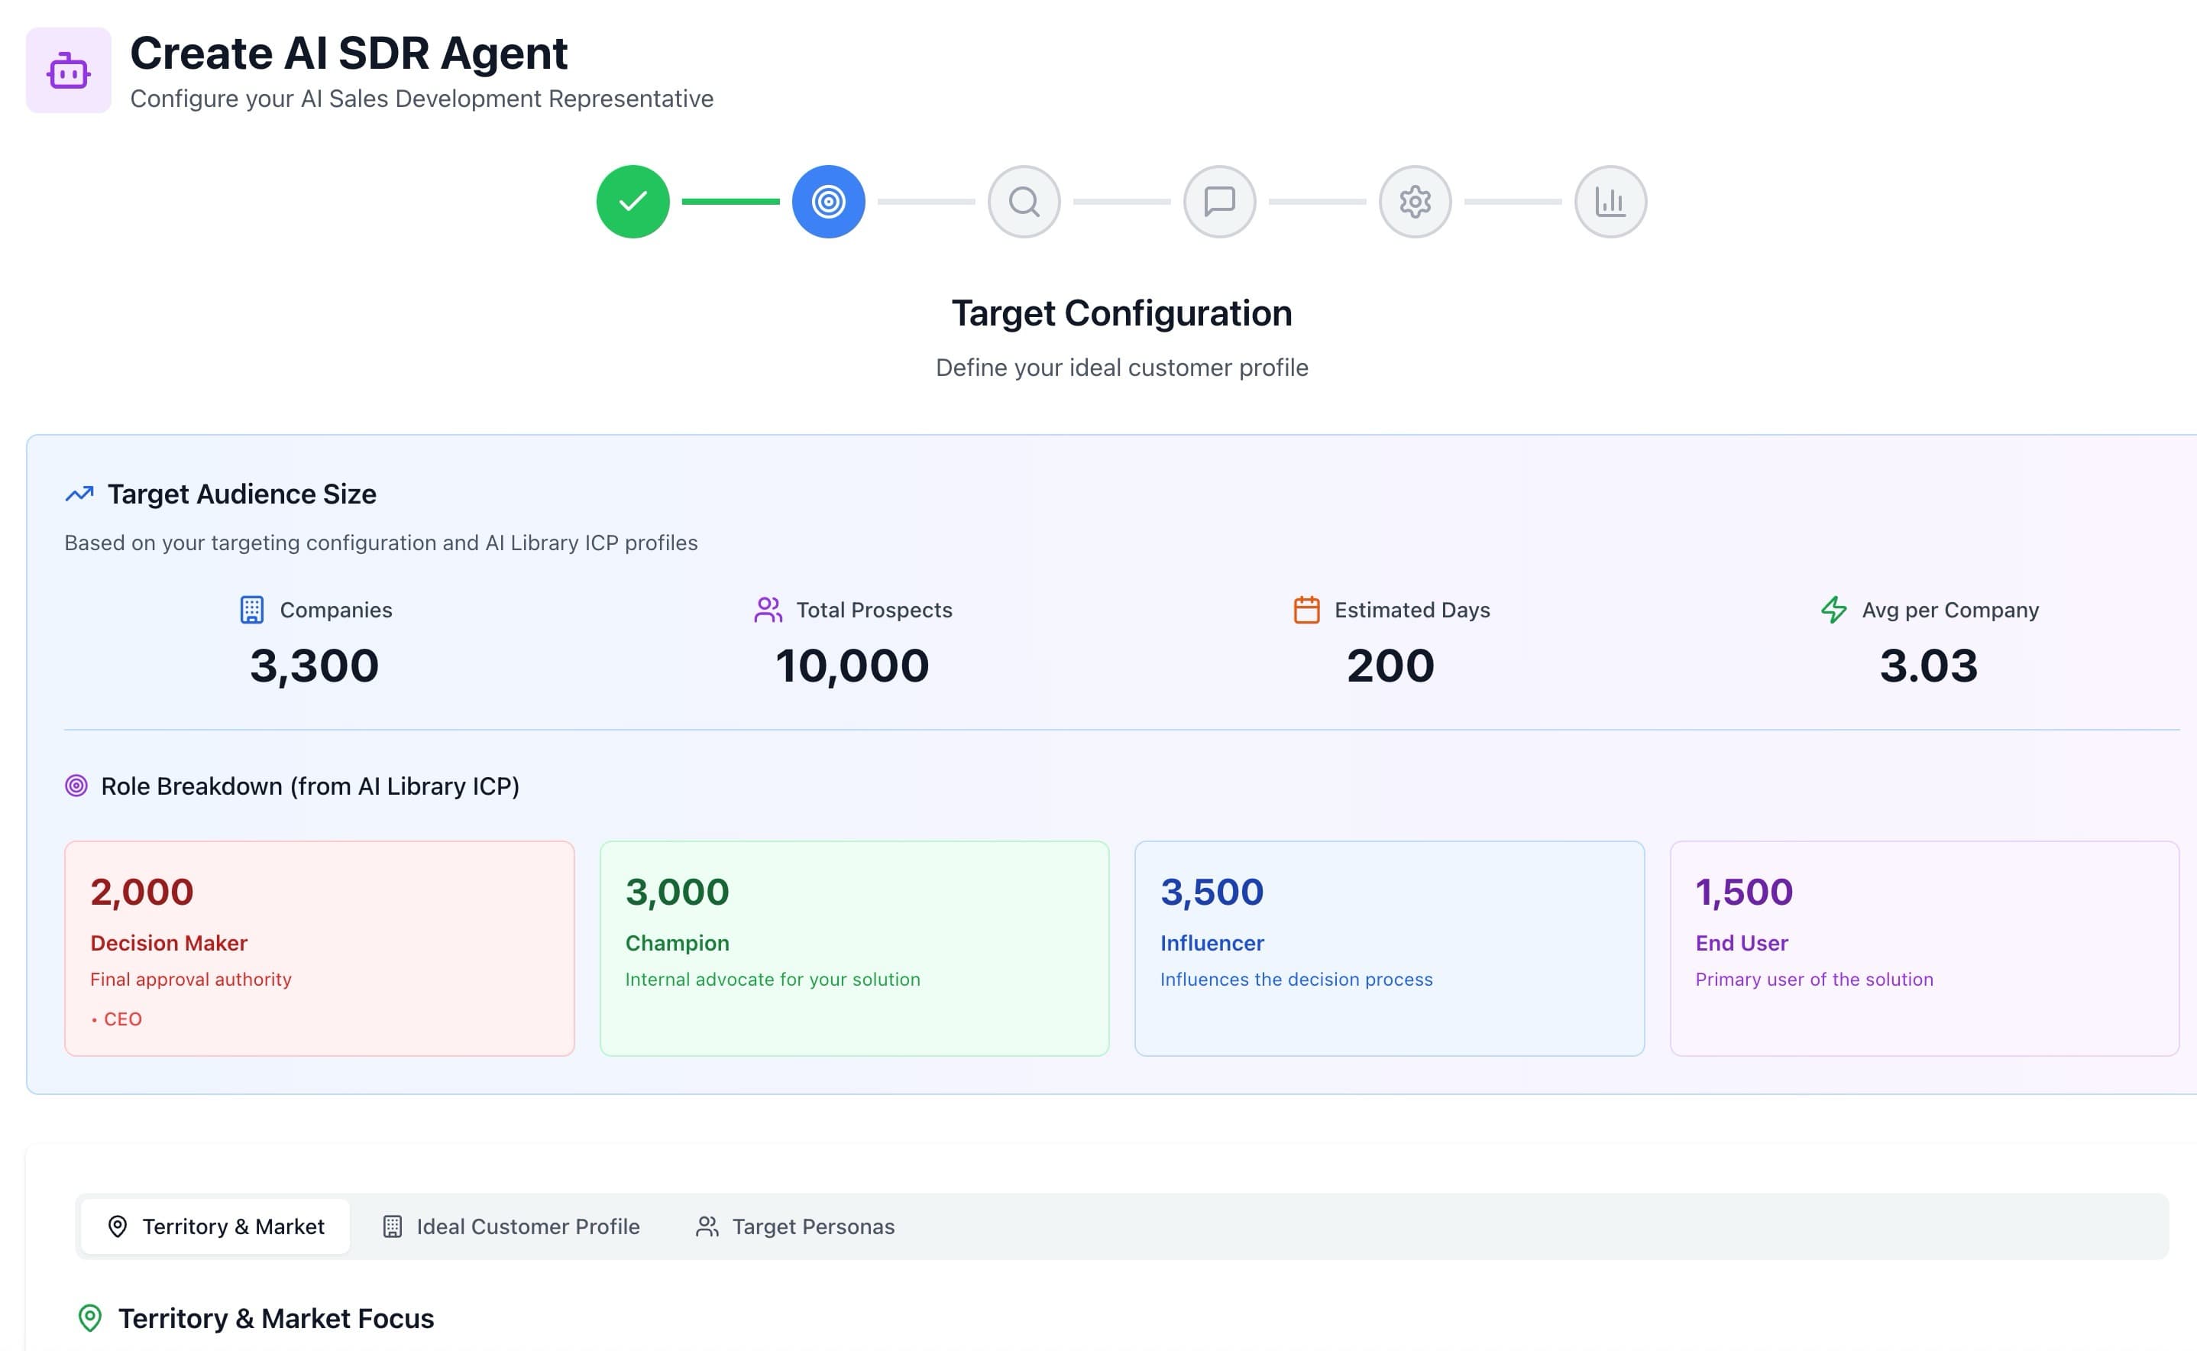This screenshot has height=1351, width=2197.
Task: Open the Research step magnifier icon
Action: click(x=1024, y=202)
